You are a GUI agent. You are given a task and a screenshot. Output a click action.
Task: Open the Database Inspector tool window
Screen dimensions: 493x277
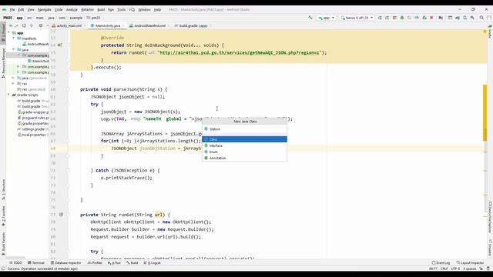[x=65, y=263]
